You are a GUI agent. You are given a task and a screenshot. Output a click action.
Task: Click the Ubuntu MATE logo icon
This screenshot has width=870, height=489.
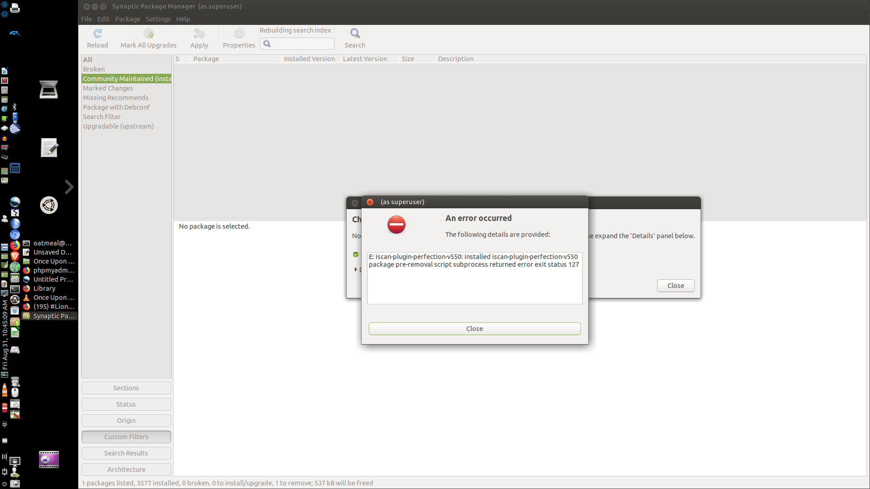(x=49, y=205)
